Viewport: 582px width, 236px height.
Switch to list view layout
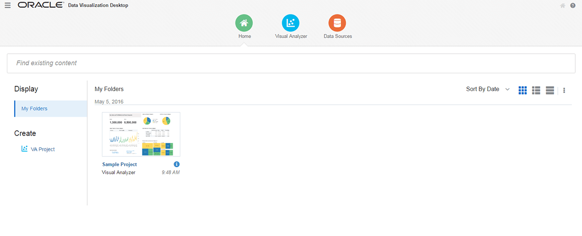[536, 90]
